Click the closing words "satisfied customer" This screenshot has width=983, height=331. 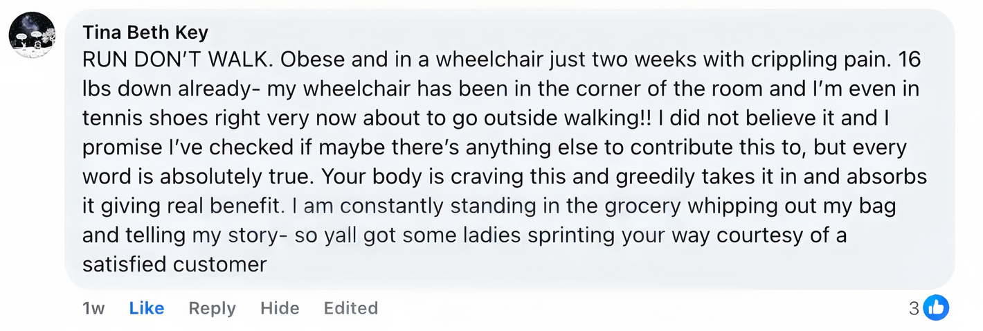pyautogui.click(x=174, y=265)
